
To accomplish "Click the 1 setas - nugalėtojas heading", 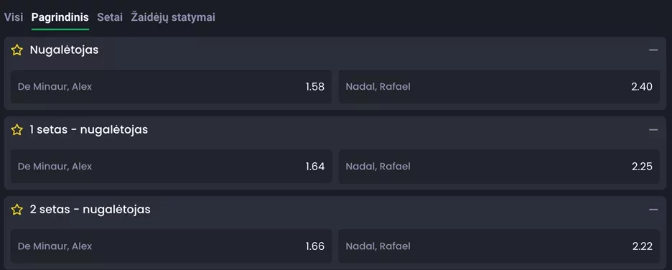I will [x=89, y=130].
